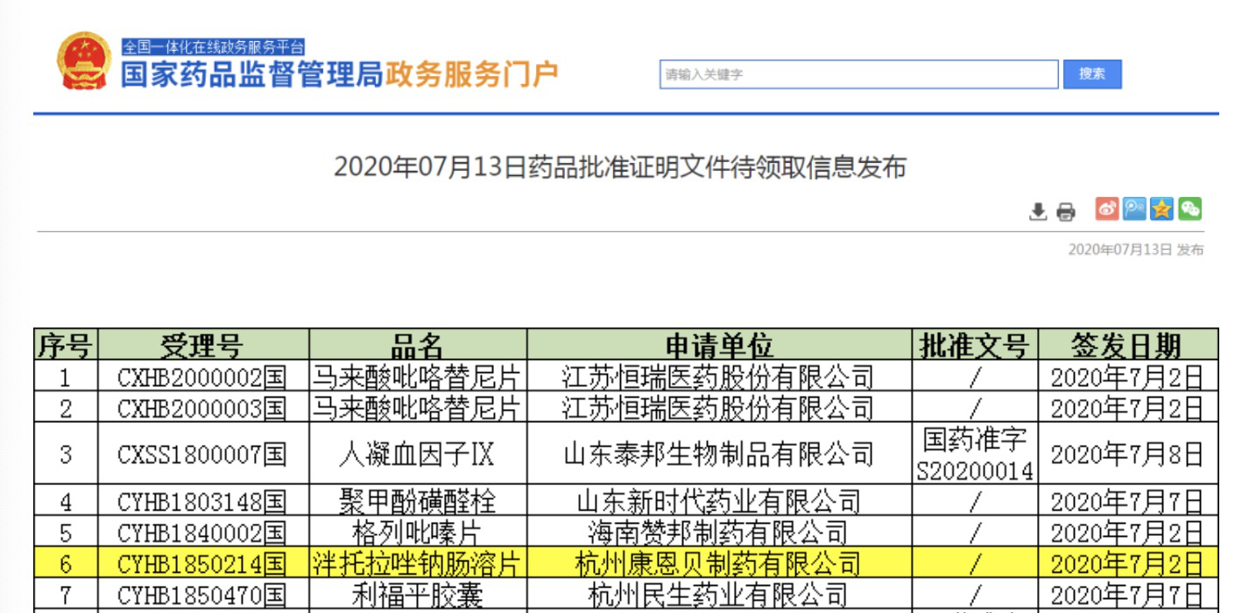Screen dimensions: 1249x613
Task: Click applicant 杭州康恩贝制药有限公司
Action: pos(718,562)
